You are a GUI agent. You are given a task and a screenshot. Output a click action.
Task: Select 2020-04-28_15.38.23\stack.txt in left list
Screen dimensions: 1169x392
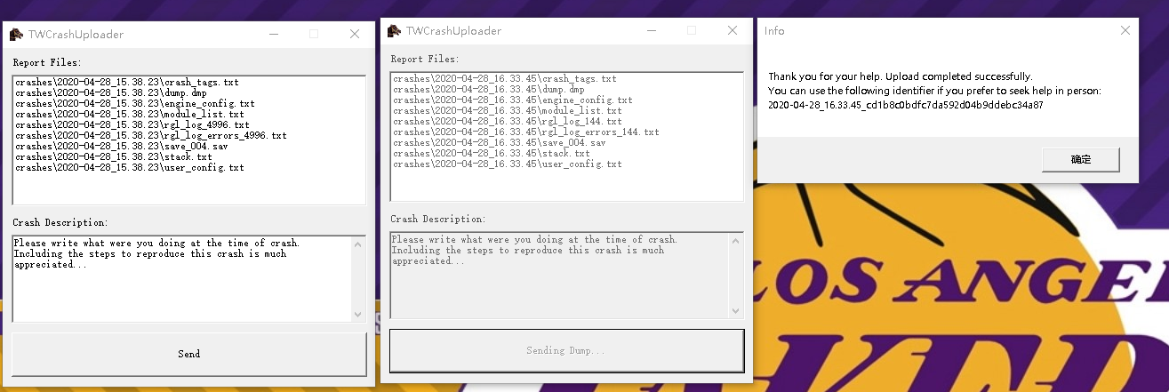[x=113, y=157]
